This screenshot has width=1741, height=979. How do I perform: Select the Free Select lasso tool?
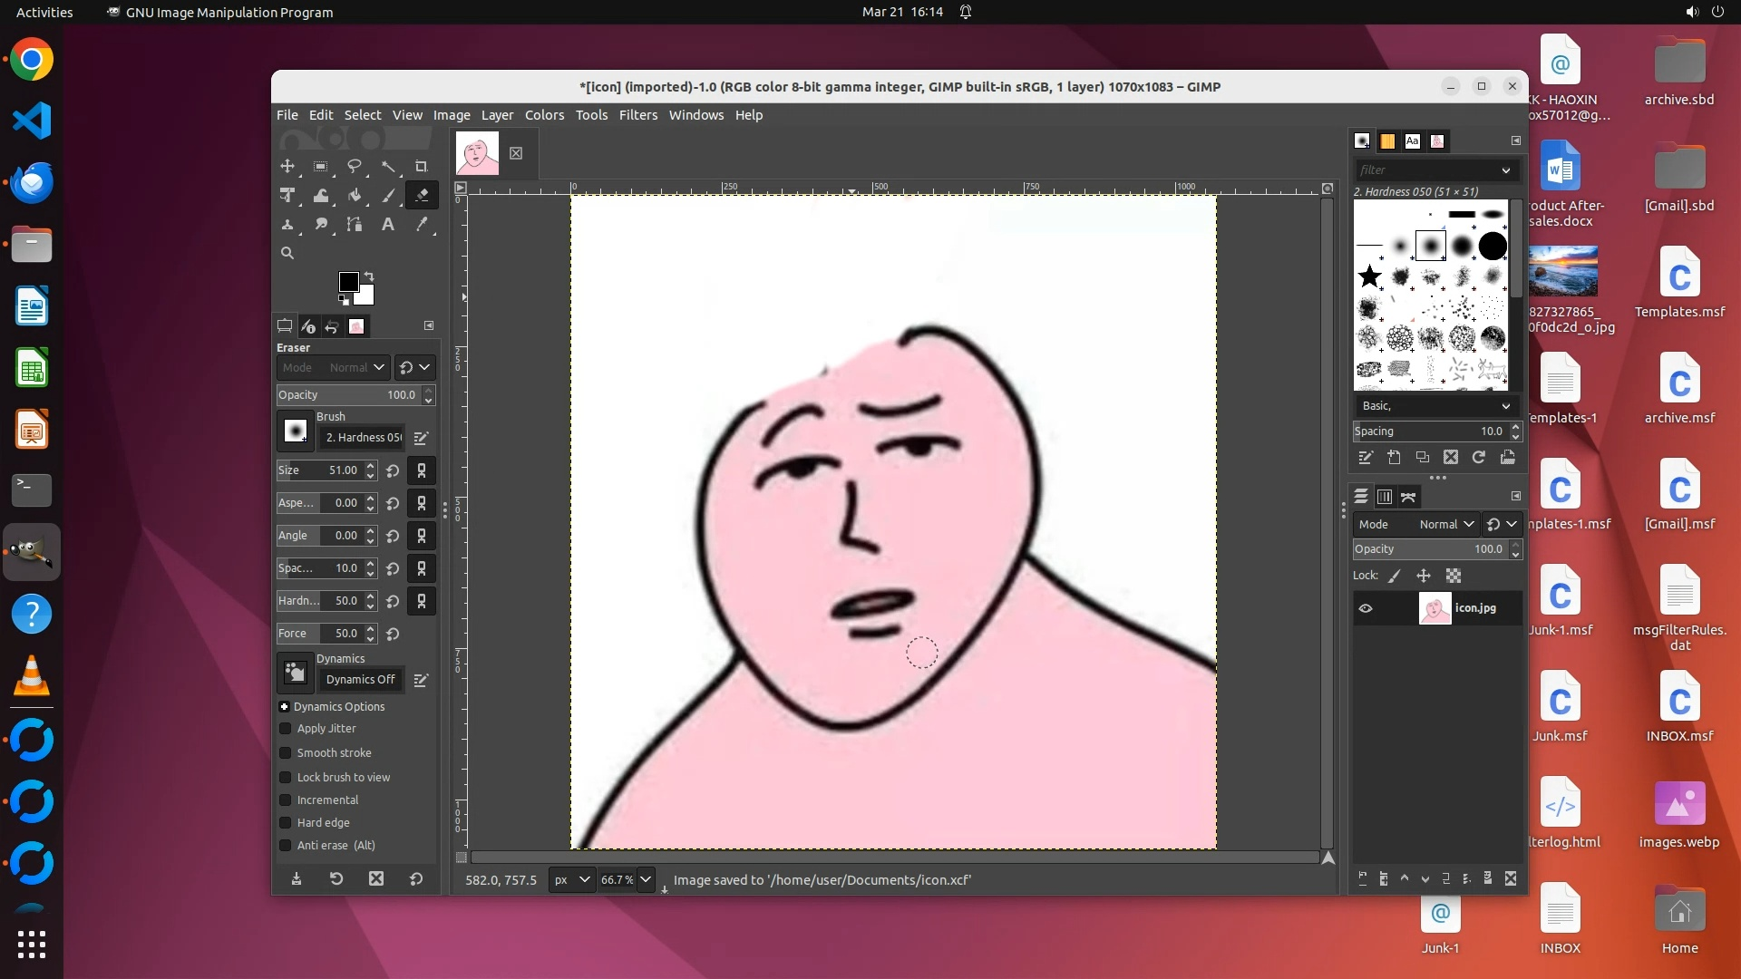355,167
